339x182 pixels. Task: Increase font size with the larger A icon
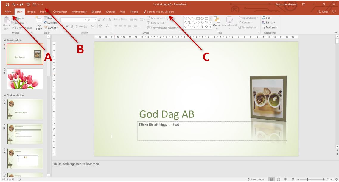coord(99,20)
